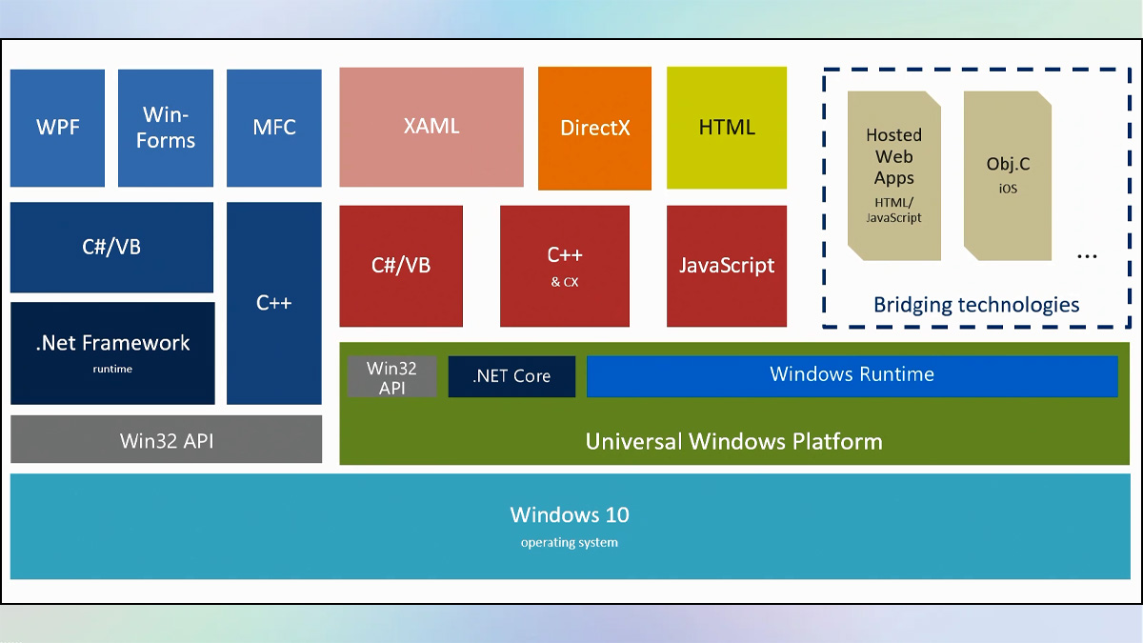The height and width of the screenshot is (643, 1143).
Task: Select the pink XAML block
Action: click(x=431, y=127)
